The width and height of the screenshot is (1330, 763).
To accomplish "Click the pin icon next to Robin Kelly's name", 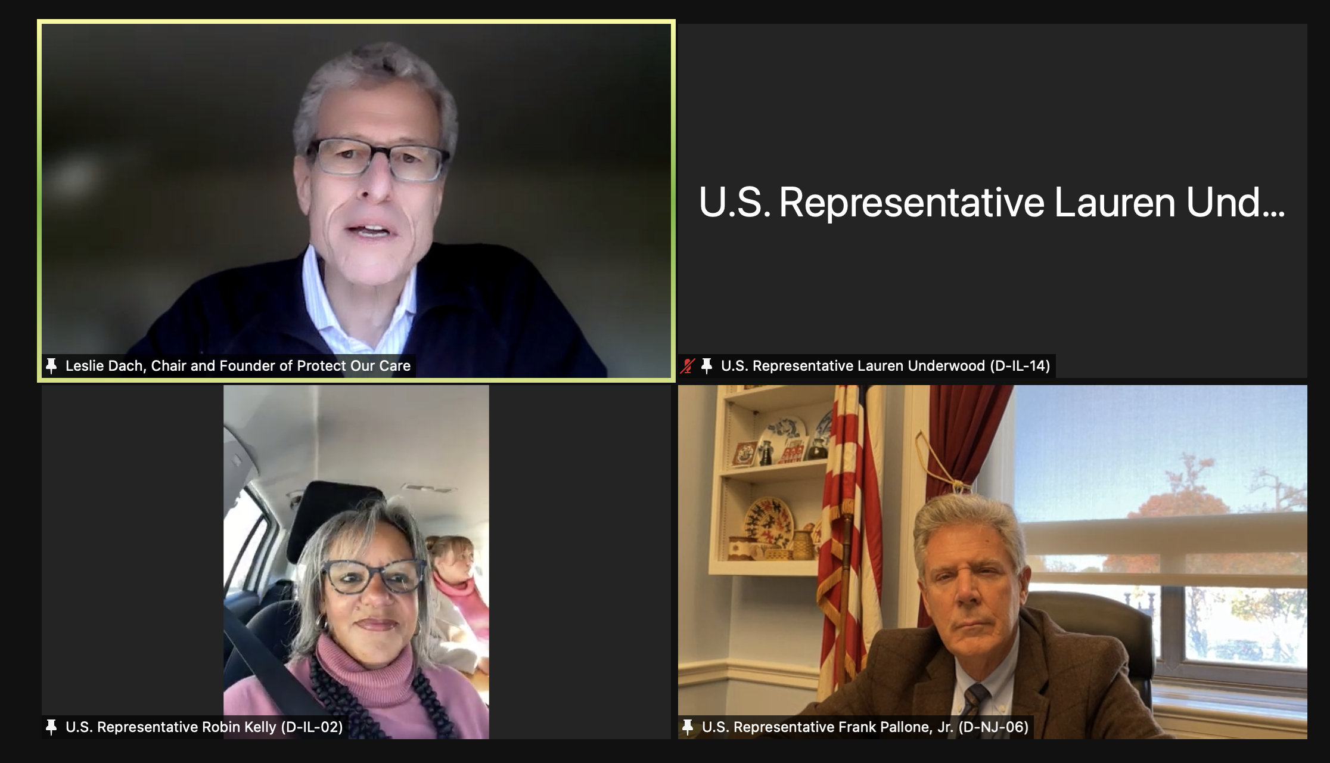I will (x=51, y=727).
